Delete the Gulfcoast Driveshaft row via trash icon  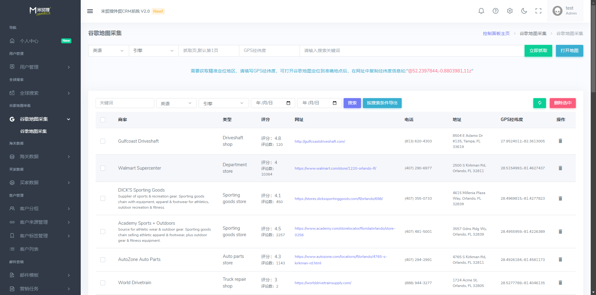(x=560, y=141)
